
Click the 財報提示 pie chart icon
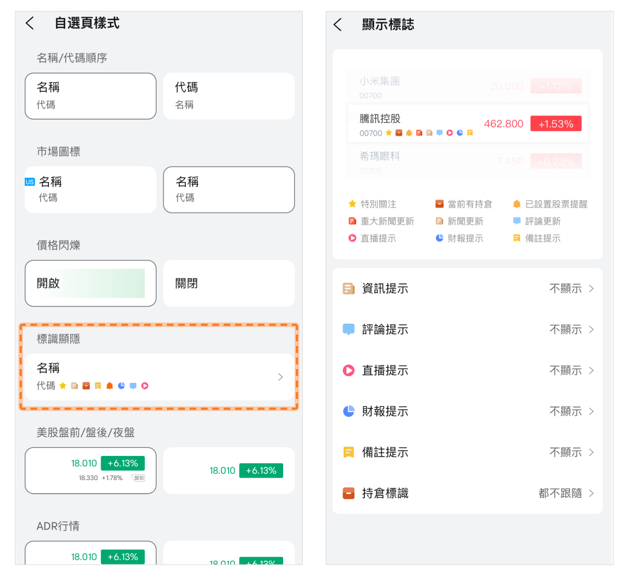pos(348,411)
